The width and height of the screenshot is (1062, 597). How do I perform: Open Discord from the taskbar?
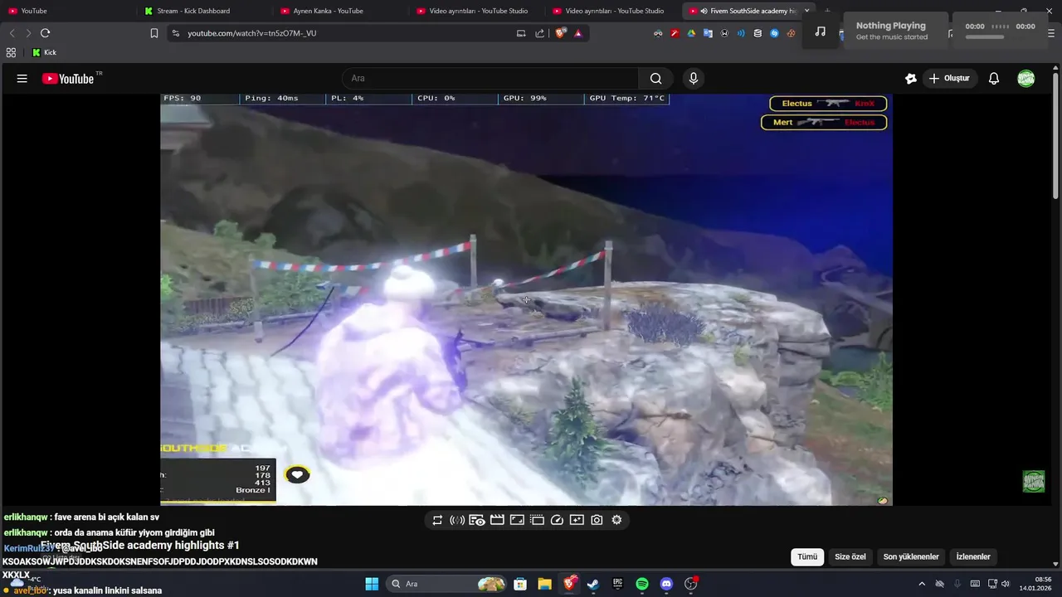coord(665,584)
